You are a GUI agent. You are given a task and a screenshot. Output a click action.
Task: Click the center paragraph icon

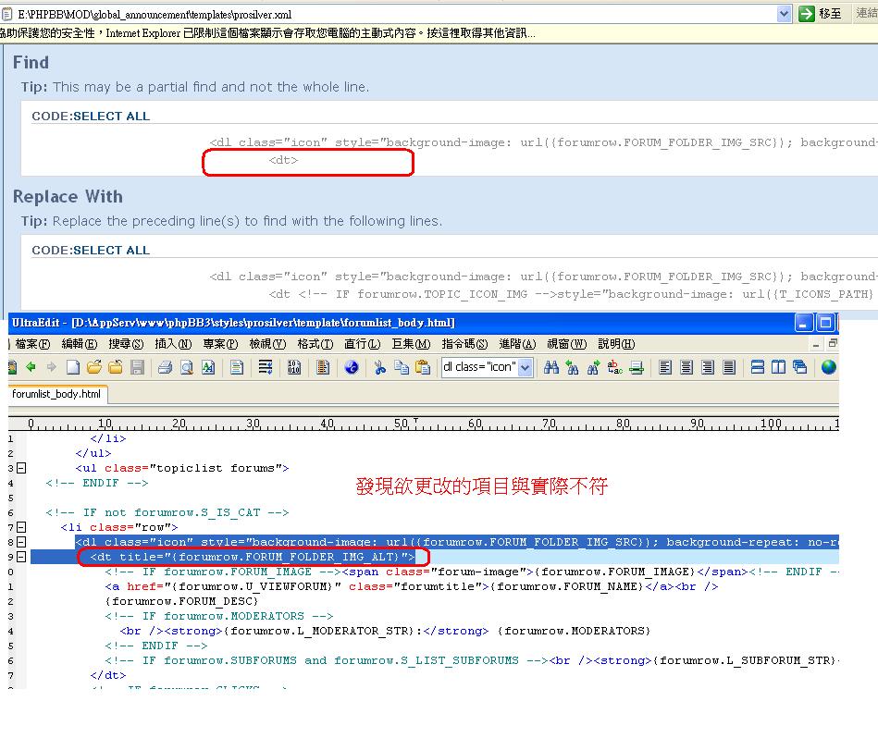(x=686, y=367)
